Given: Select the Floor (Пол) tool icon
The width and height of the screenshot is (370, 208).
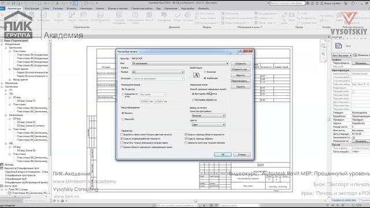Looking at the screenshot, I should point(100,16).
